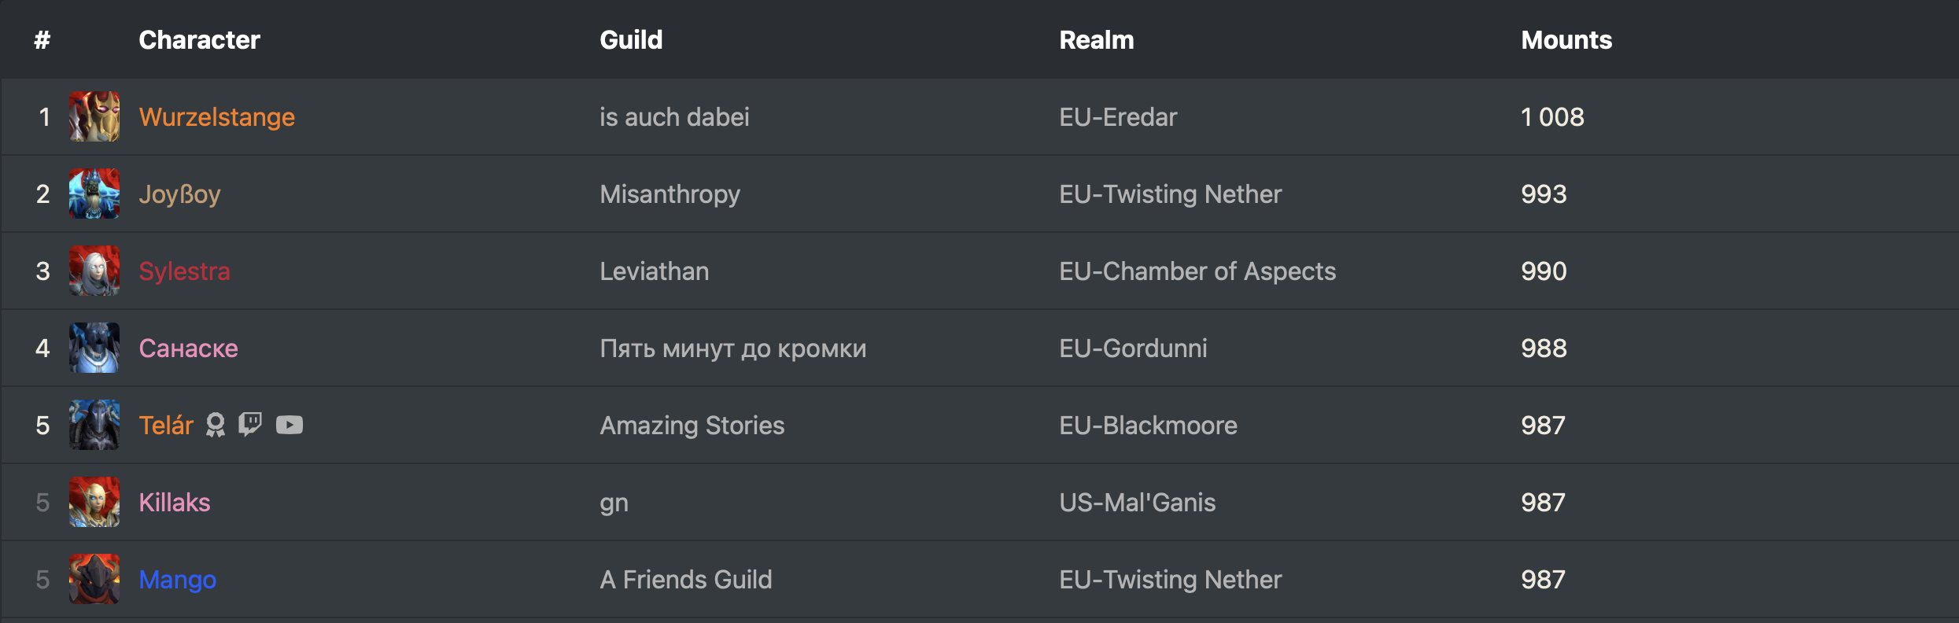Click the Twitch icon beside Telár
The image size is (1959, 623).
(x=250, y=425)
